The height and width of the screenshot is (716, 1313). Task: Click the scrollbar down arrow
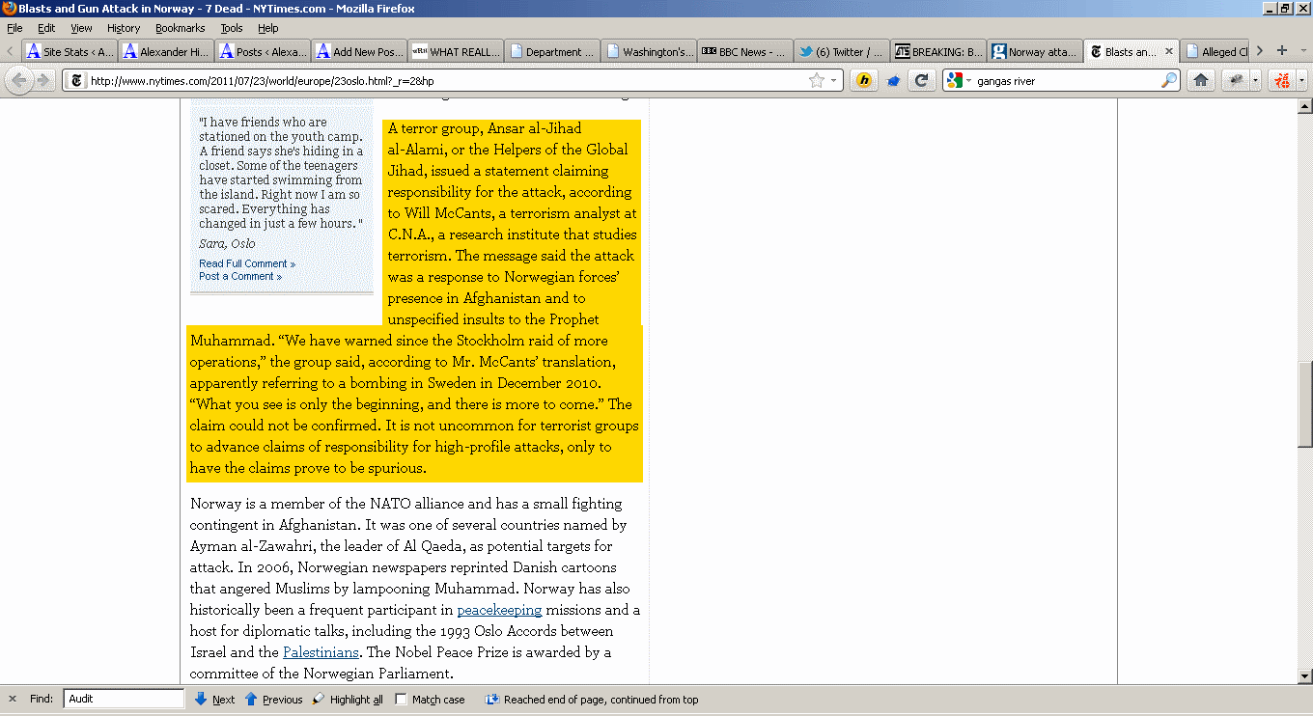[x=1304, y=675]
